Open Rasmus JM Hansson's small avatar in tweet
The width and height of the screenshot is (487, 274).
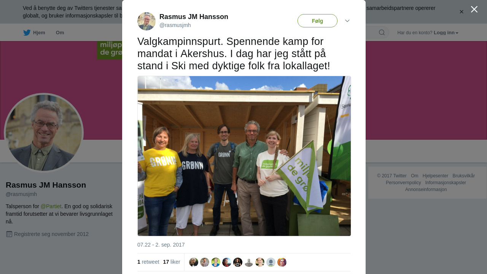[146, 21]
